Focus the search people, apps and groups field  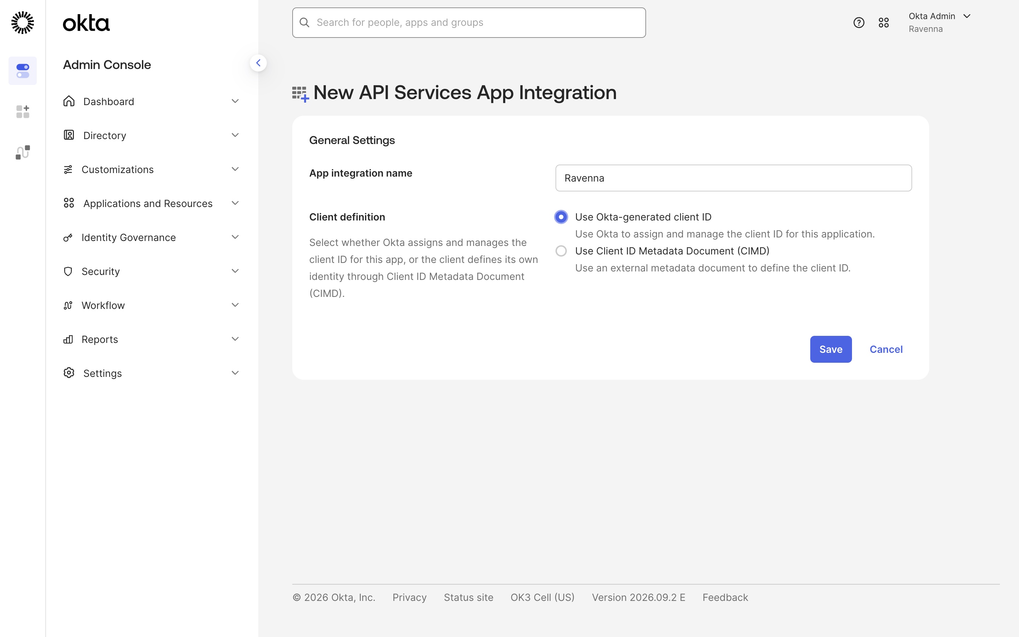point(469,23)
